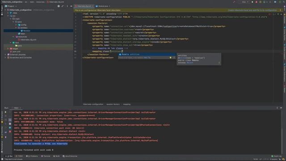Close the Module.java tab
Screen dimensions: 286x161
pos(109,6)
